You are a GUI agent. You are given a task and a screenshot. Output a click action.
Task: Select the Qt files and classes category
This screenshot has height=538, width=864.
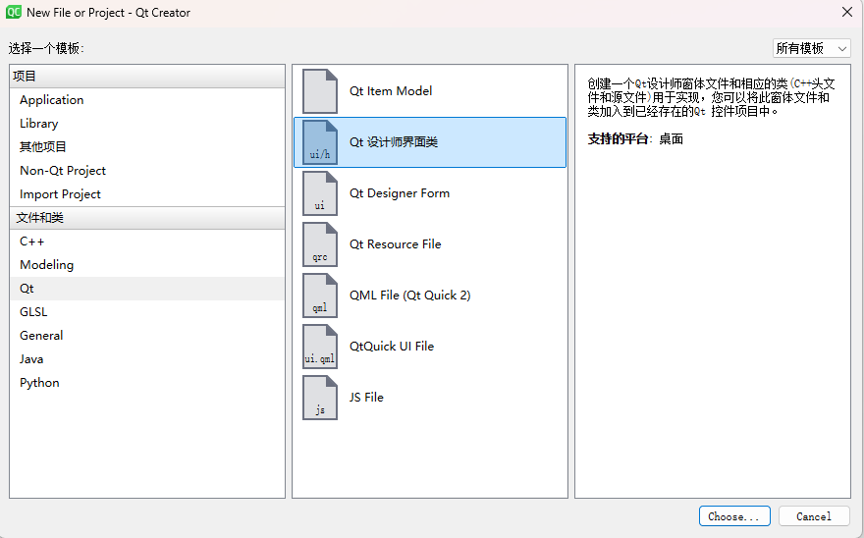point(147,289)
